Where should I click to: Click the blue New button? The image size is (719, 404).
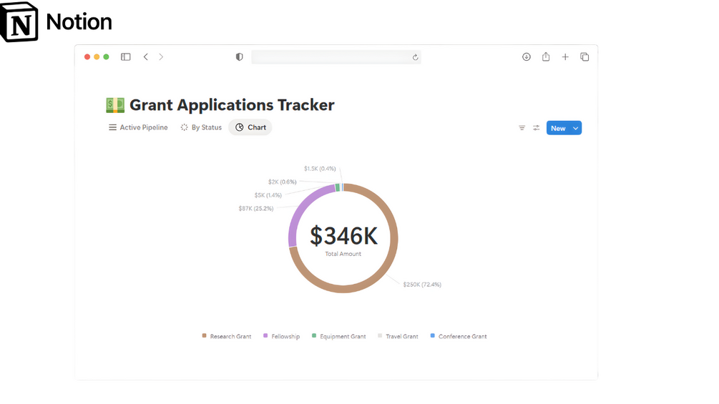(x=558, y=128)
